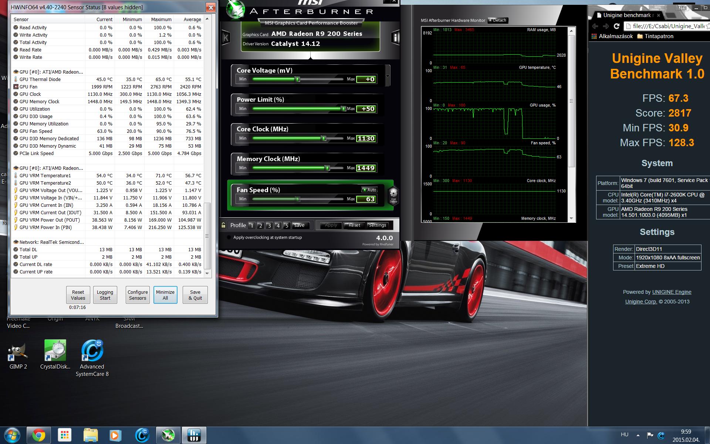
Task: Open the Afterburner information i icon
Action: point(395,37)
